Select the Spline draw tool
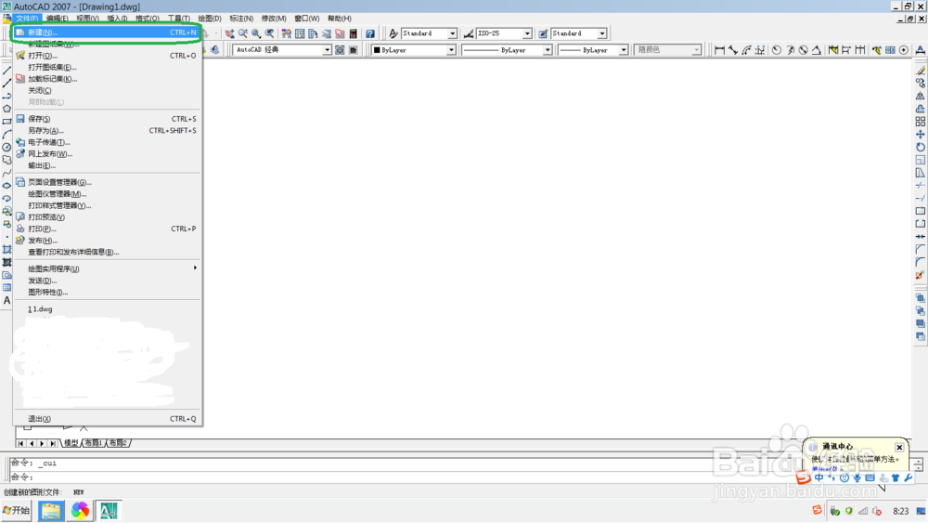 pos(6,173)
